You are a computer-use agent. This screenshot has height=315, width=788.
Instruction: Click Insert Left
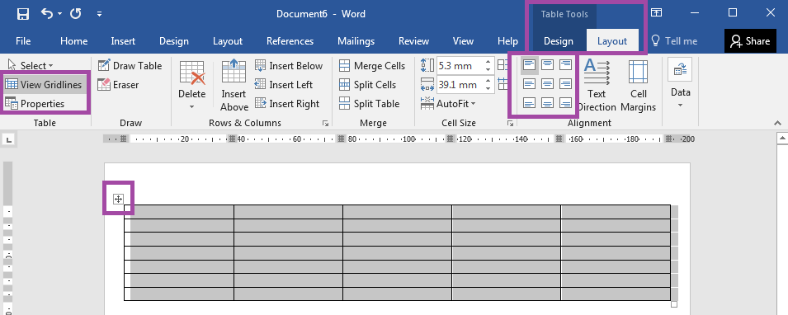click(x=284, y=85)
